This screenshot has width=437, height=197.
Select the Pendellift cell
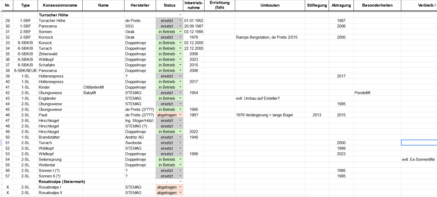point(362,93)
